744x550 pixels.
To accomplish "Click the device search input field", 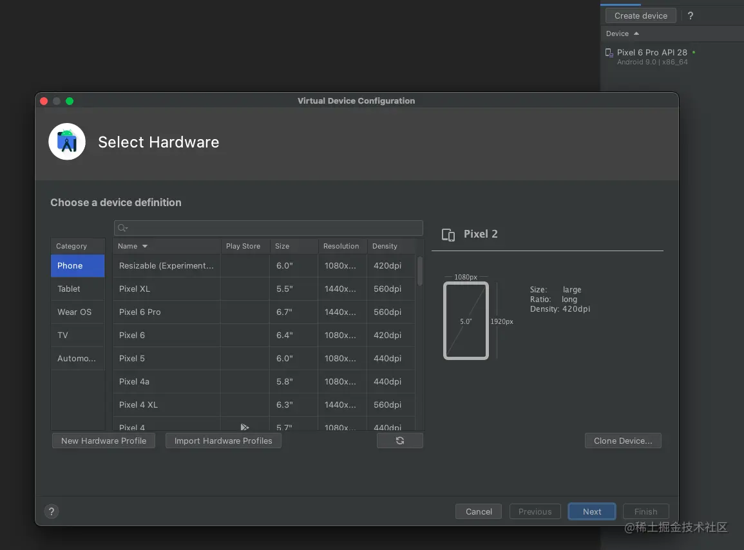I will coord(268,228).
